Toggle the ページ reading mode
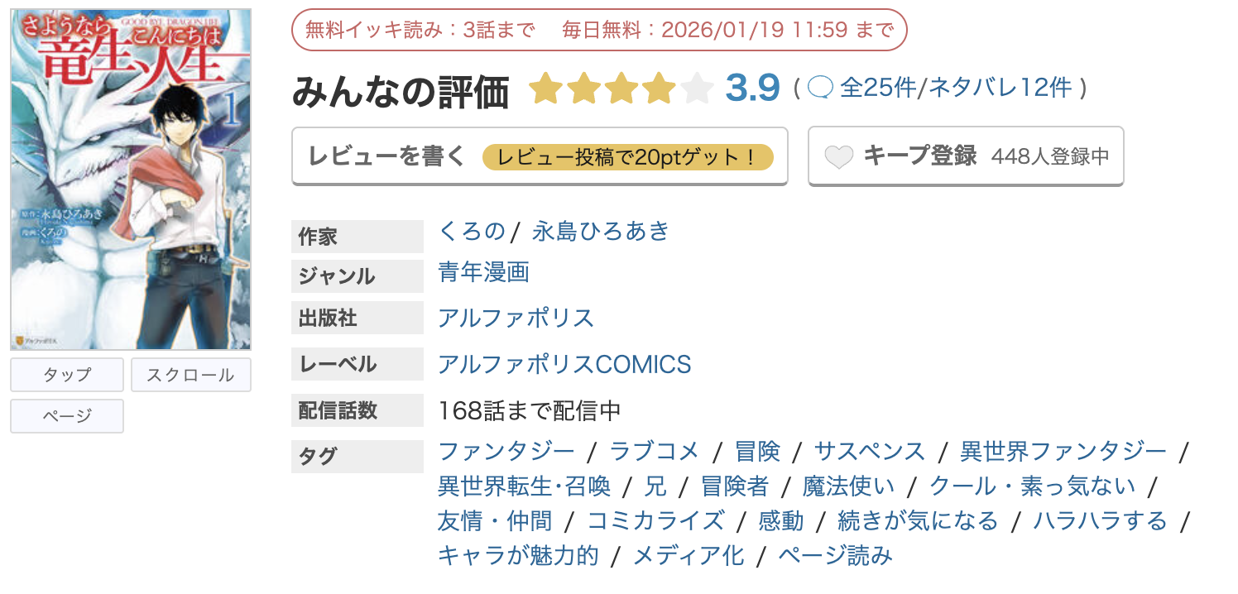1238x594 pixels. click(x=66, y=415)
